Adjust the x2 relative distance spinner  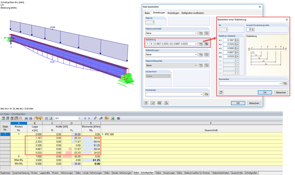coord(236,44)
